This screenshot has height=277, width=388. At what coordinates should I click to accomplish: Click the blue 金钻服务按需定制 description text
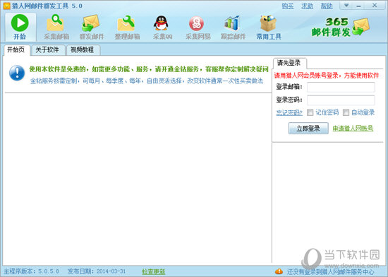coord(147,81)
